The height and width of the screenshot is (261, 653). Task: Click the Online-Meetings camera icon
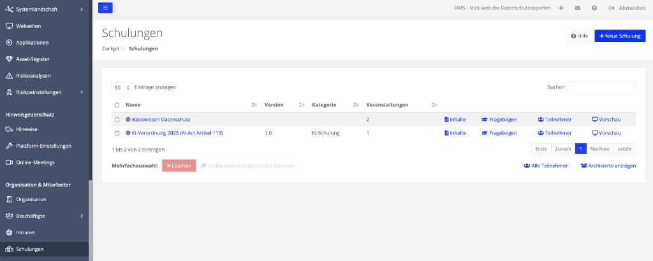9,162
